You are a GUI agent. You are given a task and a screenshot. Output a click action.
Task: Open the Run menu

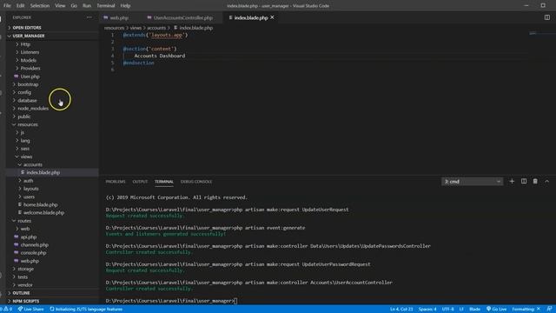tap(87, 6)
